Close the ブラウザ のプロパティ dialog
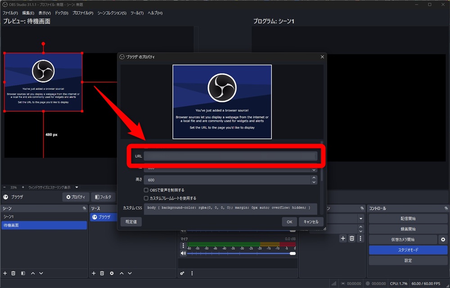 (x=322, y=57)
